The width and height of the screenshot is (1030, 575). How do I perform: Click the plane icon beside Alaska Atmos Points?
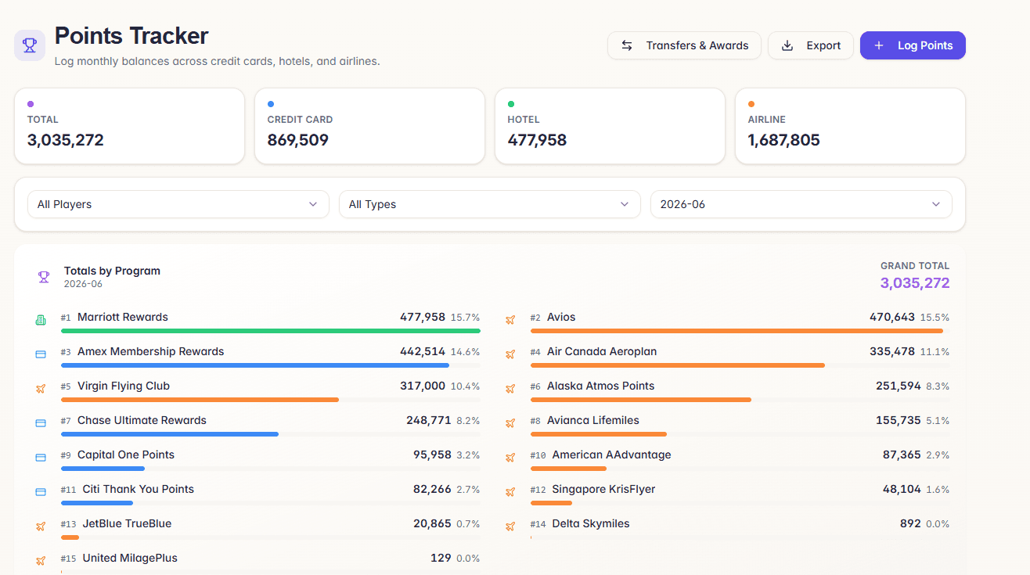point(510,389)
